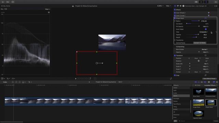219x123 pixels.
Task: Open the Blend Mode Normal dropdown
Action: [x=205, y=49]
